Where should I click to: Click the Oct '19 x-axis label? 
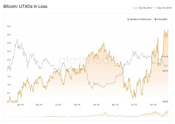coord(153,105)
